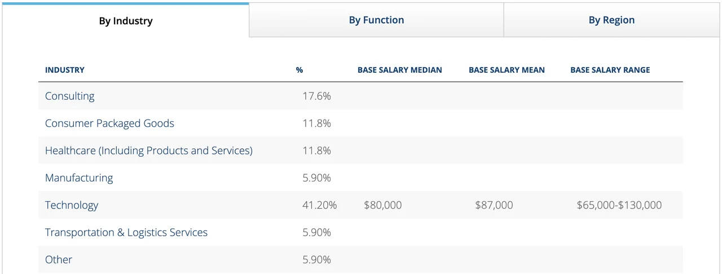
Task: Click the BASE SALARY RANGE header
Action: (610, 70)
